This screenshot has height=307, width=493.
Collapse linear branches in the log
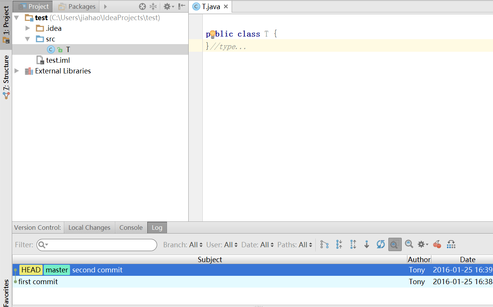(x=339, y=244)
